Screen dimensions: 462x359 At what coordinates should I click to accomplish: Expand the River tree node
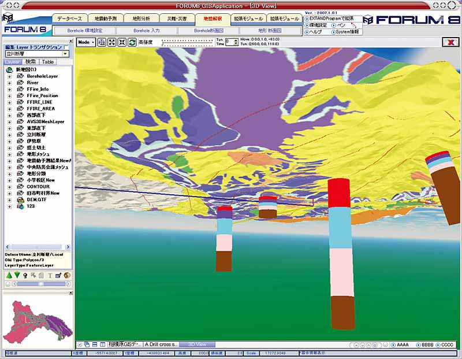tap(9, 83)
